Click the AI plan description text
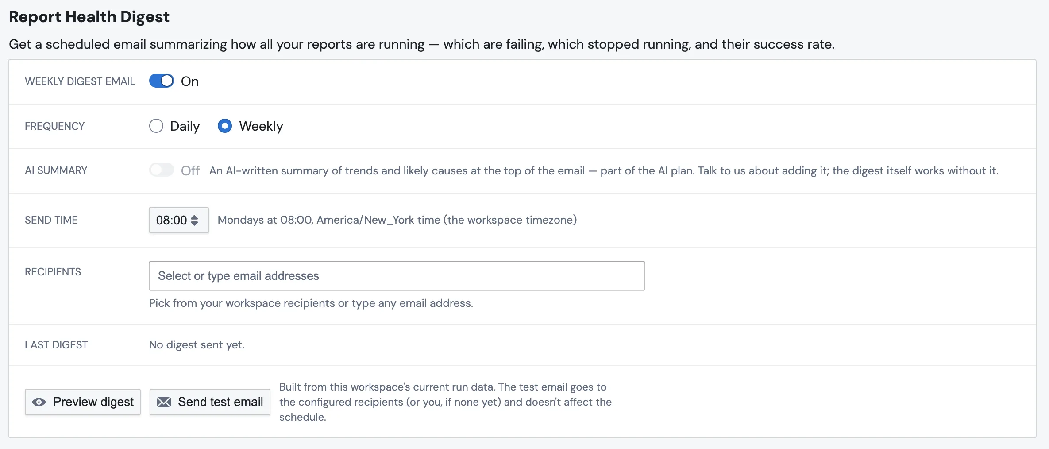The height and width of the screenshot is (449, 1049). click(604, 170)
